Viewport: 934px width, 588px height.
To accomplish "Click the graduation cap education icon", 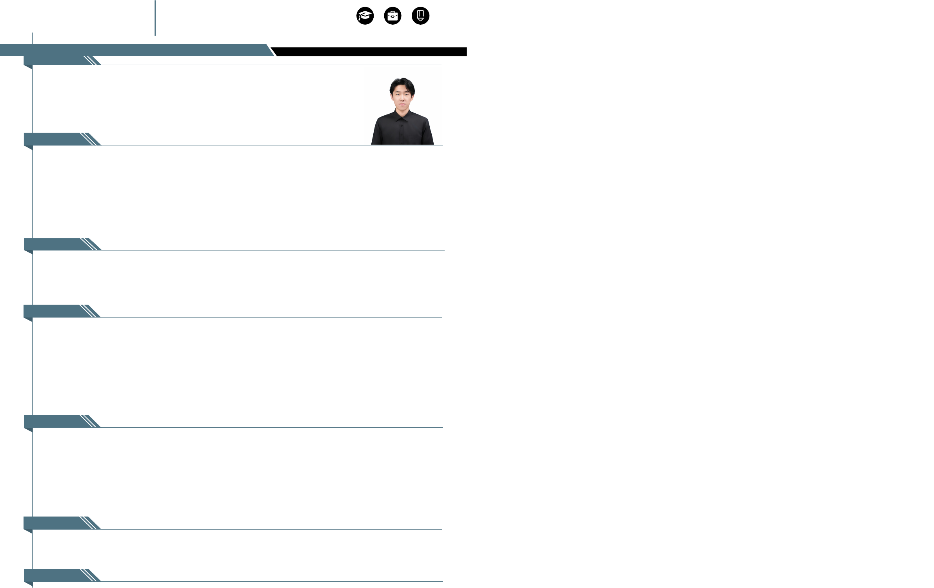I will 365,16.
